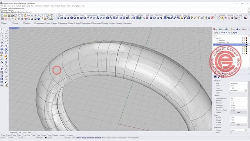Toggle Osnap in status bar

[x=84, y=137]
